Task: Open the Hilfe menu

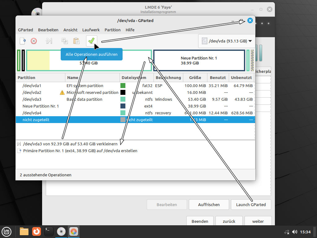Action: point(130,30)
